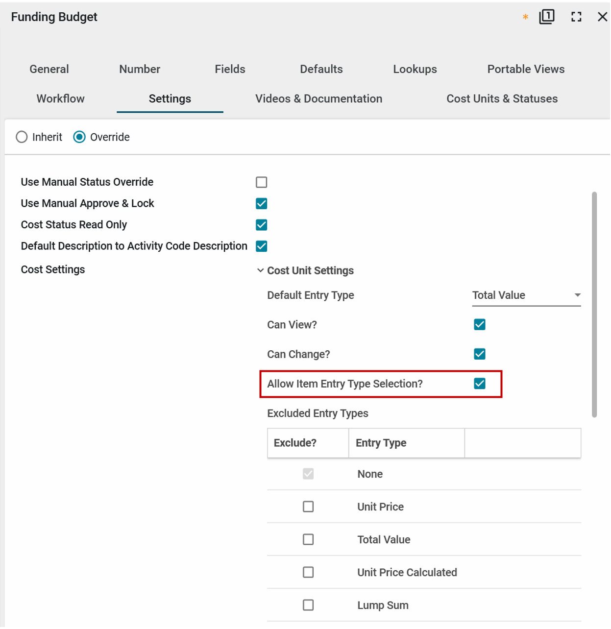Close the Funding Budget dialog

(602, 17)
